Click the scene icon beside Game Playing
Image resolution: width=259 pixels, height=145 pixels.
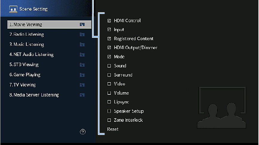pos(82,75)
